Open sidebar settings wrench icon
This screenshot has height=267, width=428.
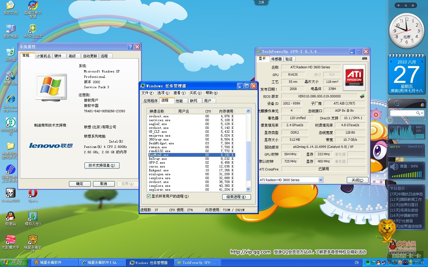pos(406,5)
